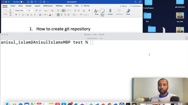The height and width of the screenshot is (105, 188).
Task: Toggle bold formatting
Action: (16, 15)
